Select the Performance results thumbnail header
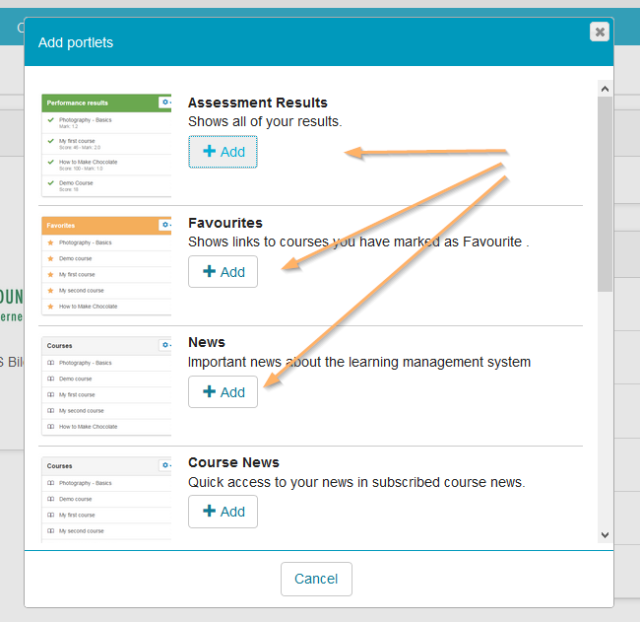Image resolution: width=640 pixels, height=622 pixels. pyautogui.click(x=98, y=103)
